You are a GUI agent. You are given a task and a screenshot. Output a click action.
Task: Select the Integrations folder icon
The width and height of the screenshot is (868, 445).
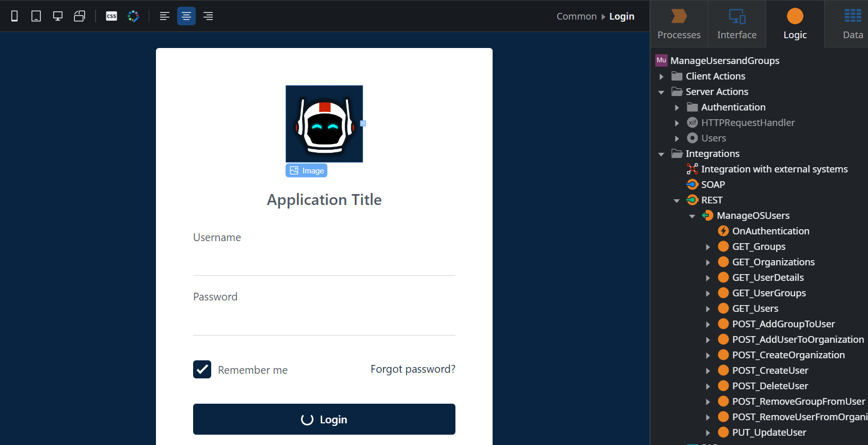click(677, 153)
